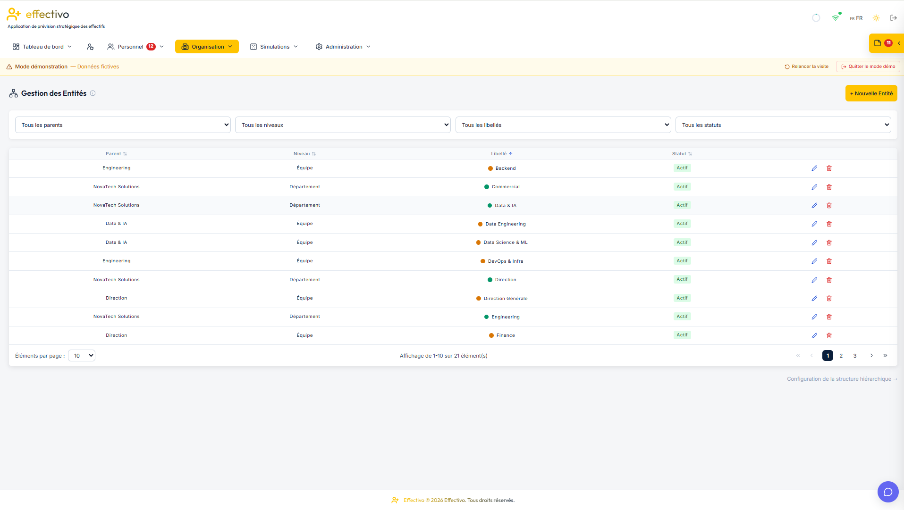Click the Nouvelle Entité button
Screen dimensions: 904x510
(871, 93)
